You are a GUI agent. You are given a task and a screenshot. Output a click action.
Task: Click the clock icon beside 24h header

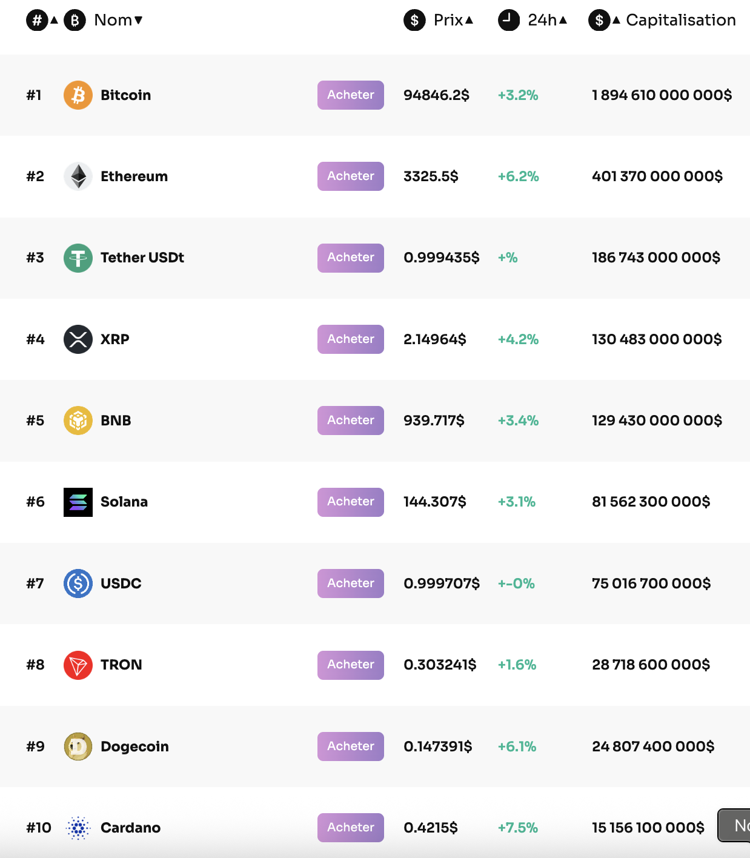click(x=508, y=20)
